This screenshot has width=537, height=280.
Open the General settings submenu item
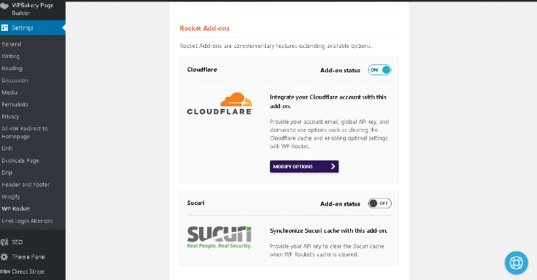tap(11, 44)
